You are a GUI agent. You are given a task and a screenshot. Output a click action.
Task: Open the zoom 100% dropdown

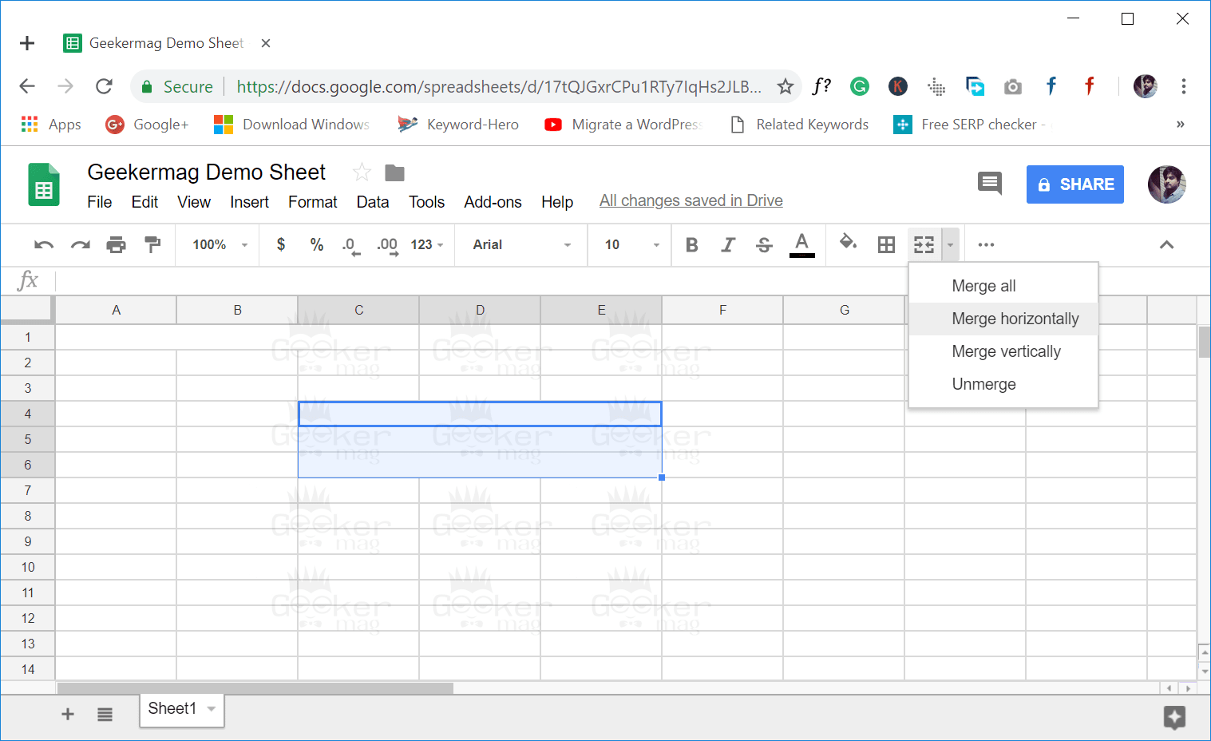click(220, 245)
